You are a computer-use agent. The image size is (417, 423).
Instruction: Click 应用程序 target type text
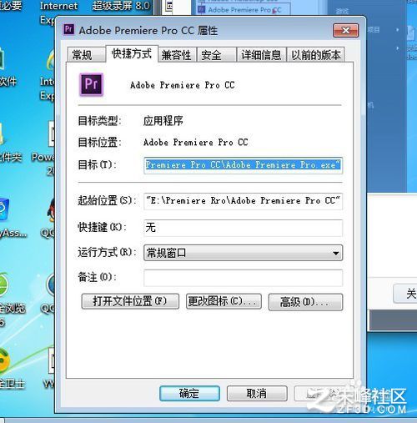pyautogui.click(x=163, y=121)
